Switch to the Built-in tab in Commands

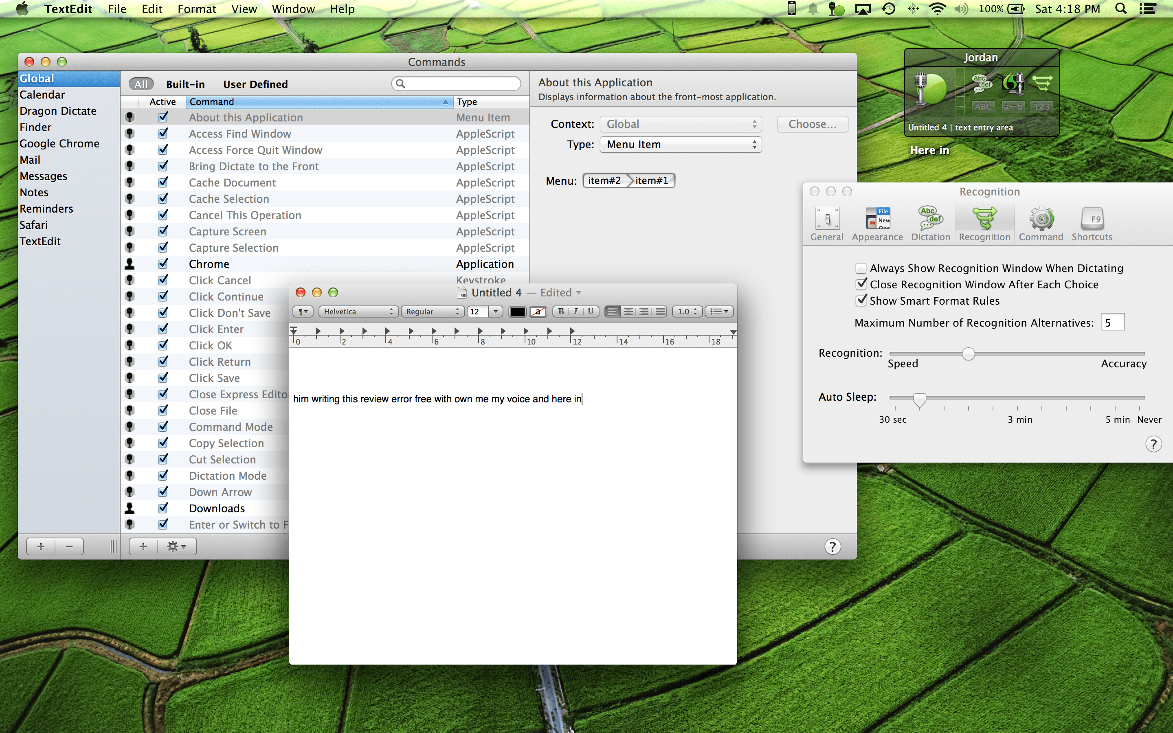pyautogui.click(x=185, y=83)
